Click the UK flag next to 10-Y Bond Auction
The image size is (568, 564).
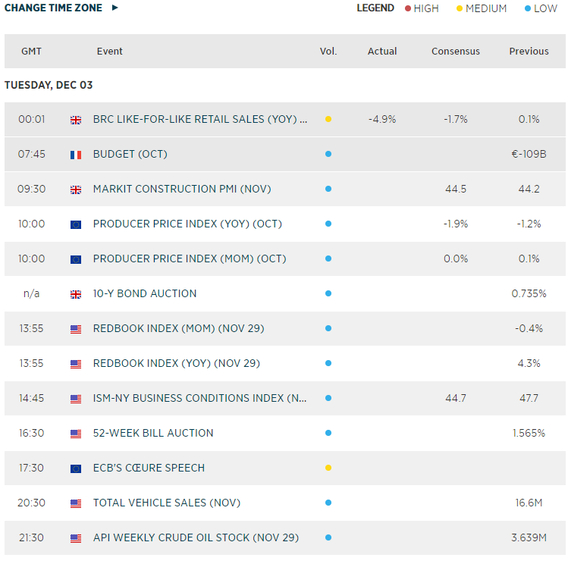point(76,294)
